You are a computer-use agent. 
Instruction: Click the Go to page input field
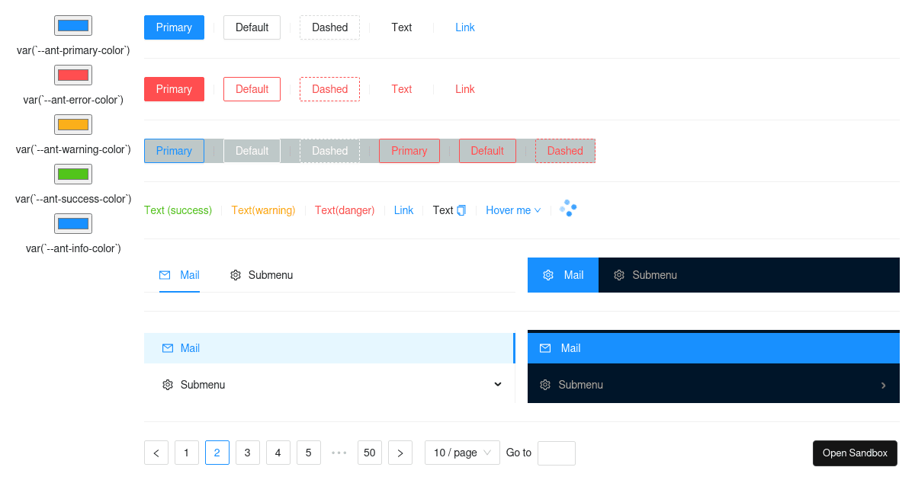(x=557, y=453)
